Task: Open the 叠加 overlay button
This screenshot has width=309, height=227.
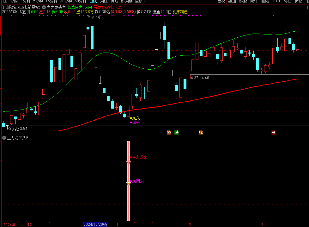Action: (232, 1)
